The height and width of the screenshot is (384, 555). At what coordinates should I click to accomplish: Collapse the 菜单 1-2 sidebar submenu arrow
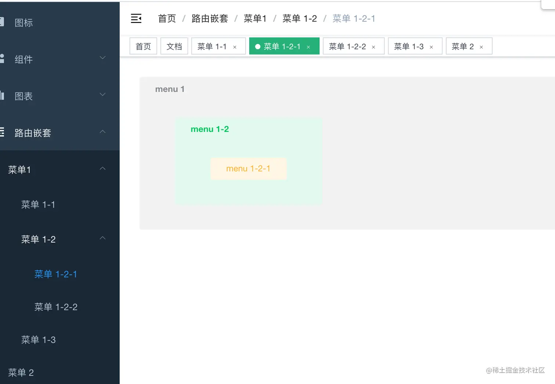coord(103,238)
